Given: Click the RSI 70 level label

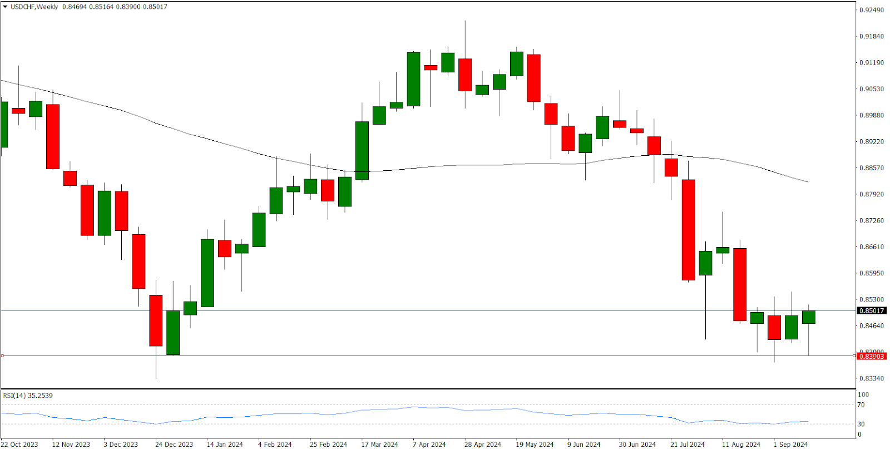Looking at the screenshot, I should coord(861,405).
